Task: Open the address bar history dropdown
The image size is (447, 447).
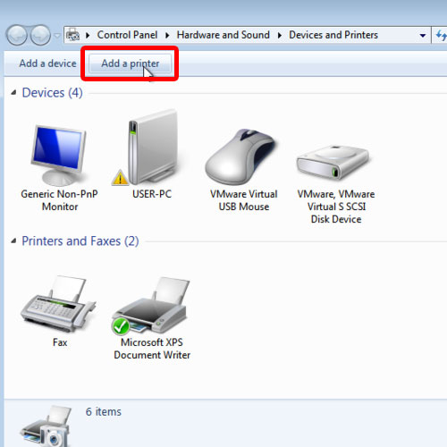Action: pos(423,36)
